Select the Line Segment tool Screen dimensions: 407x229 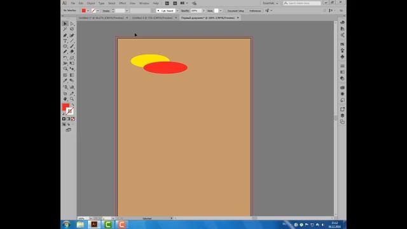(x=72, y=41)
